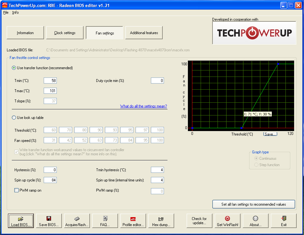Click the Load BIOS folder icon

pyautogui.click(x=20, y=219)
